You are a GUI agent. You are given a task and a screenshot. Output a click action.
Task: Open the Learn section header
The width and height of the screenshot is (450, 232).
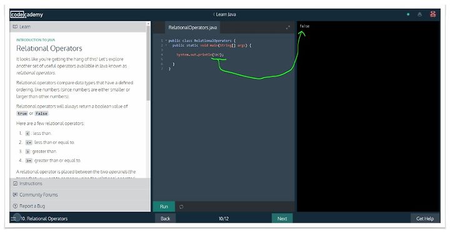(78, 27)
